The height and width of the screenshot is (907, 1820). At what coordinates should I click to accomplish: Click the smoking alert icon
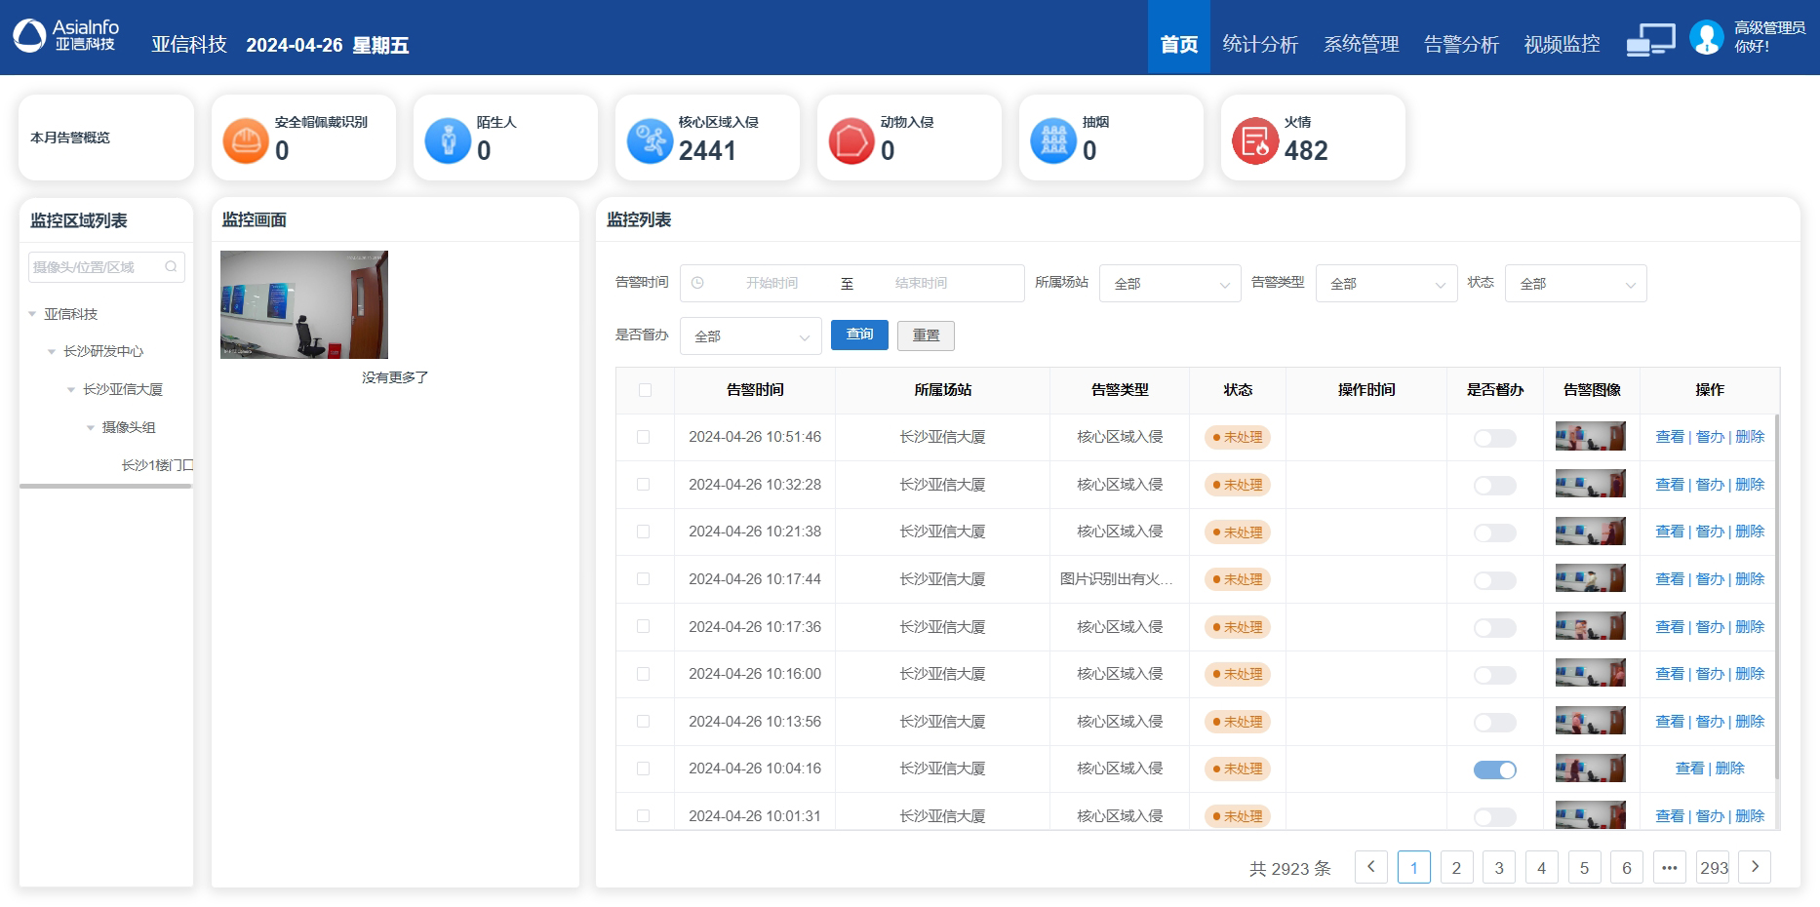(1053, 140)
